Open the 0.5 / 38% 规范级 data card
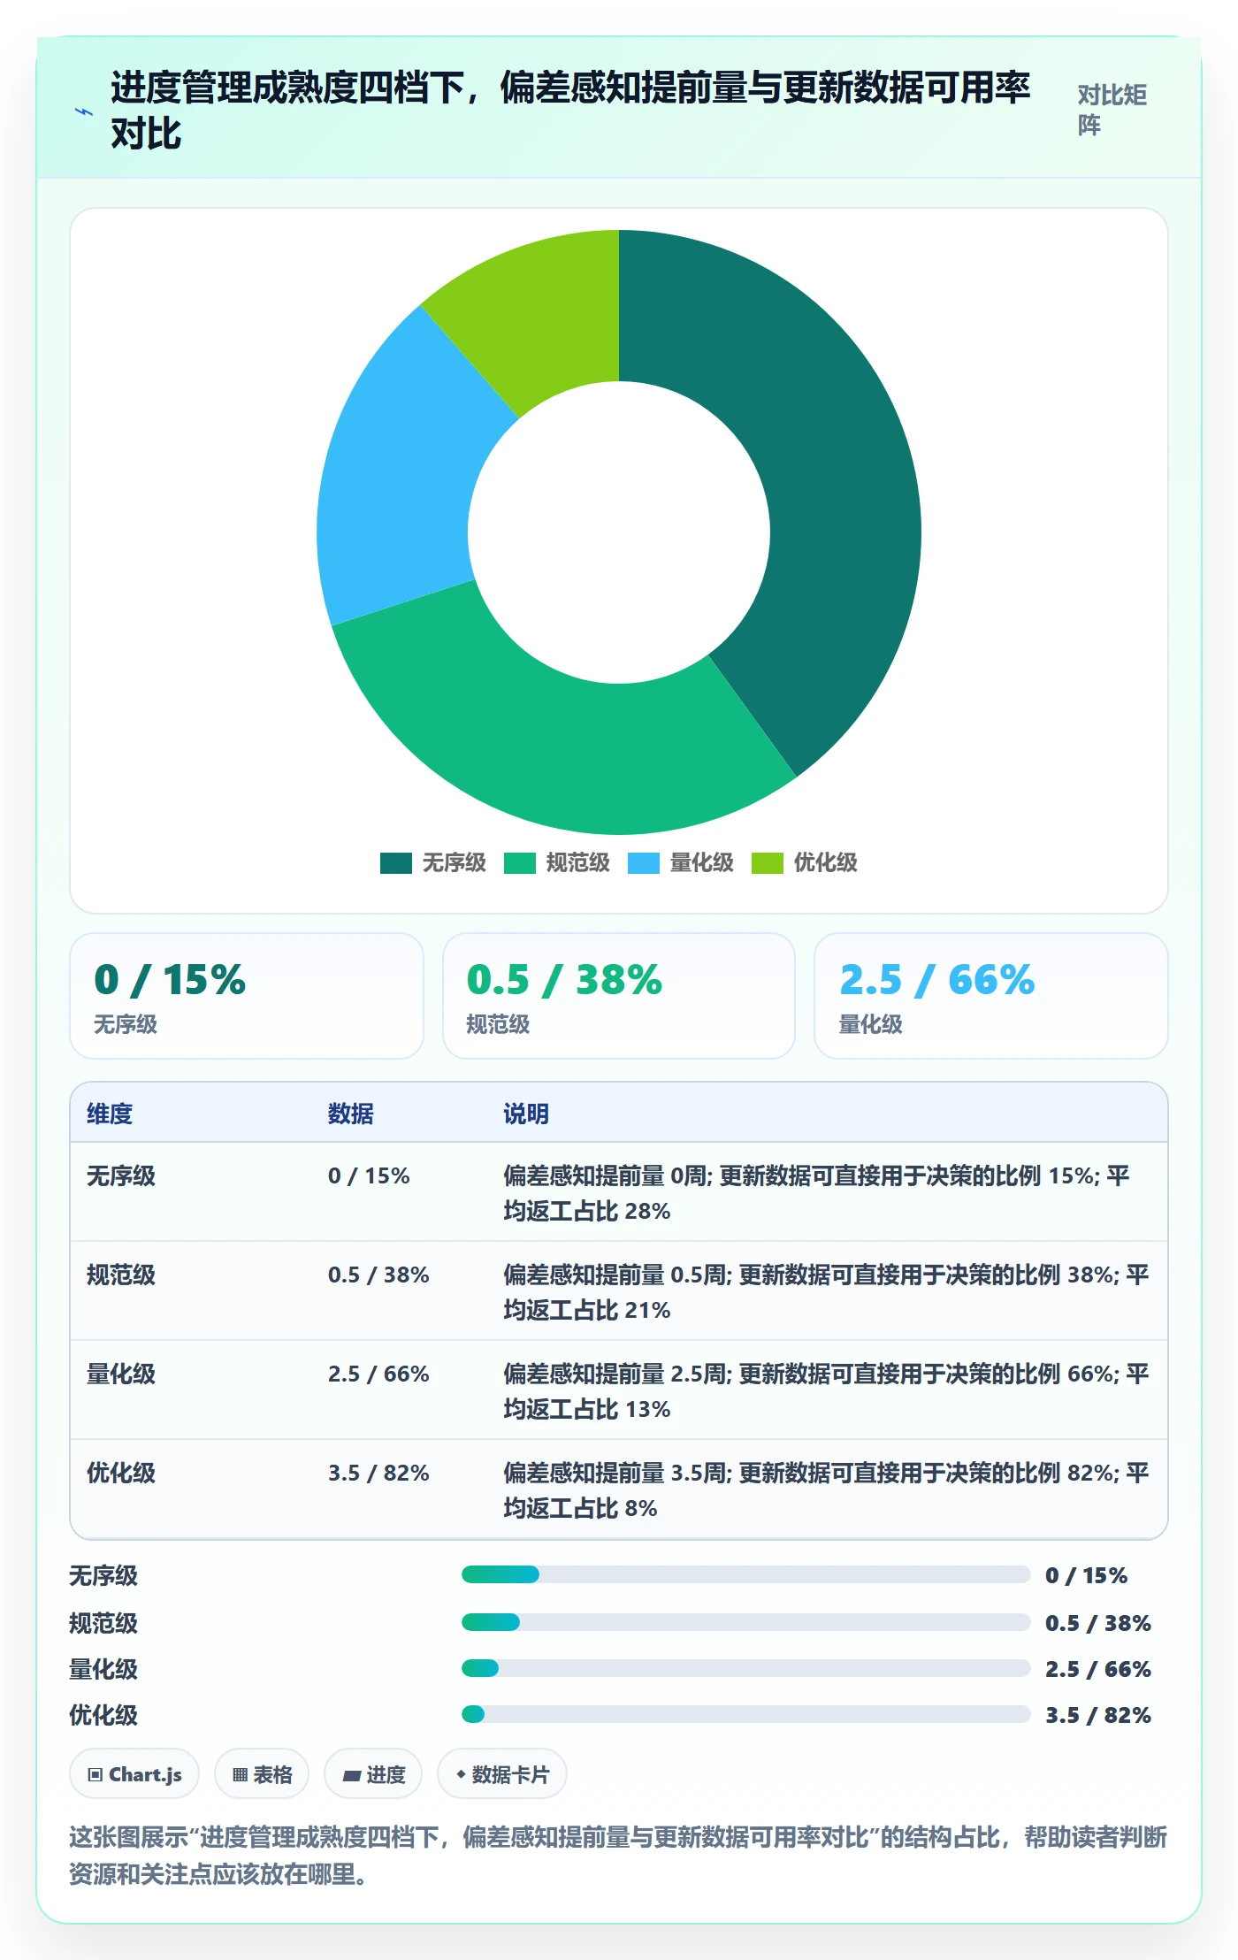 coord(619,996)
